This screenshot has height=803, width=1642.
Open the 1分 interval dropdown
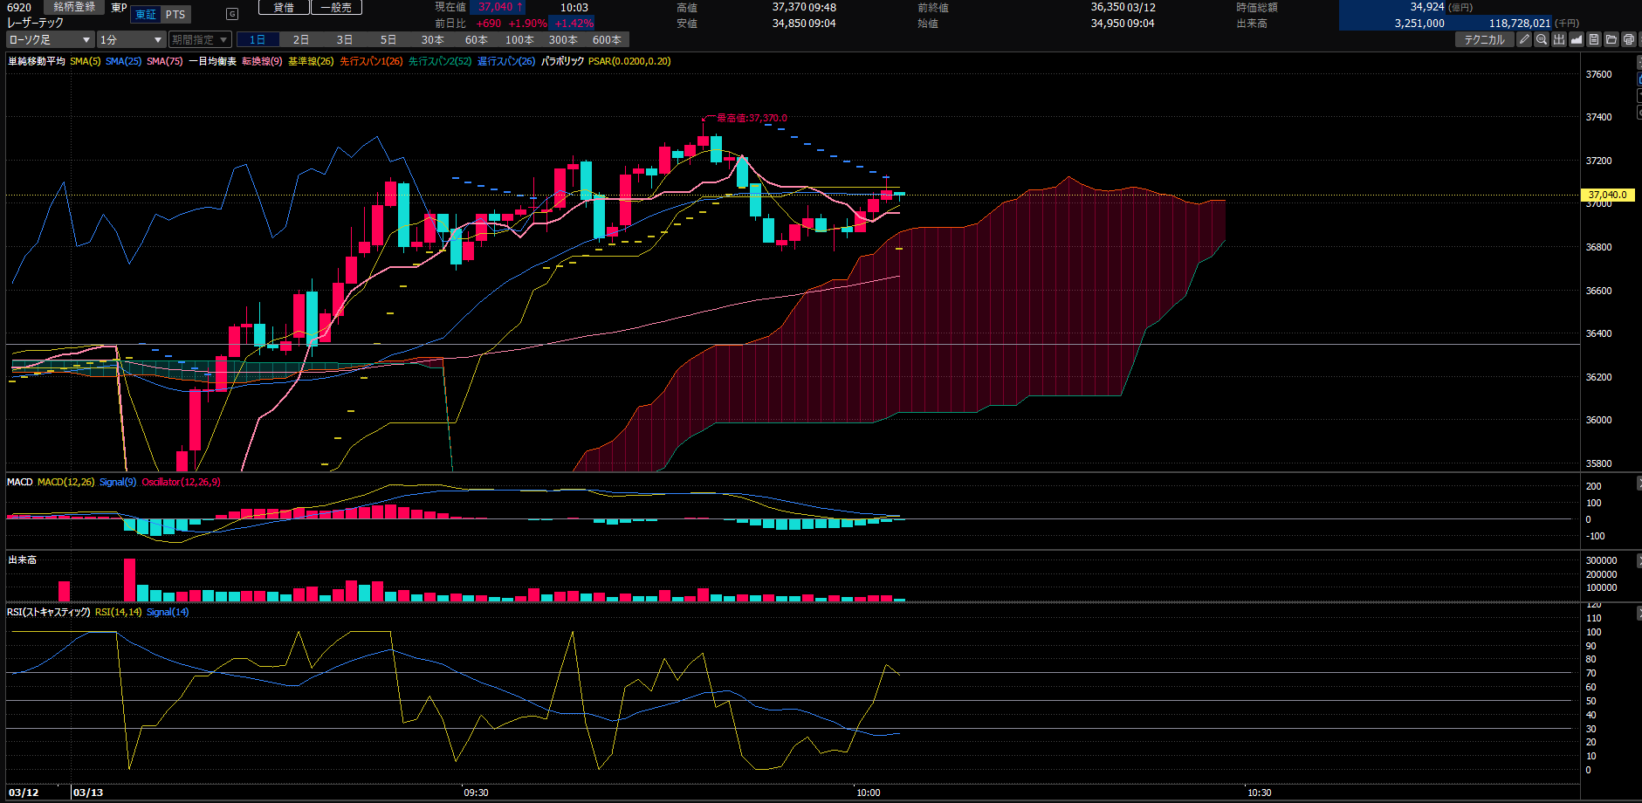click(x=131, y=40)
